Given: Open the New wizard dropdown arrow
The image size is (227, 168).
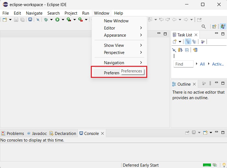Looking at the screenshot, I should [x=10, y=19].
